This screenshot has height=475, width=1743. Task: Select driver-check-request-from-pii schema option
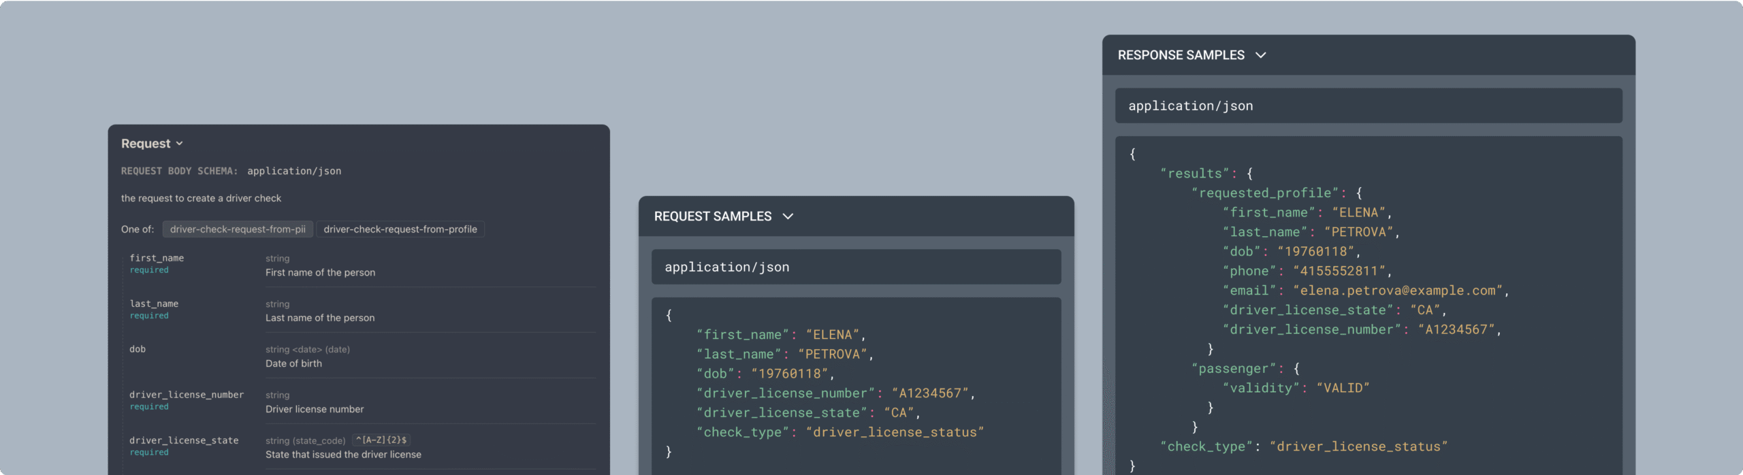coord(238,229)
